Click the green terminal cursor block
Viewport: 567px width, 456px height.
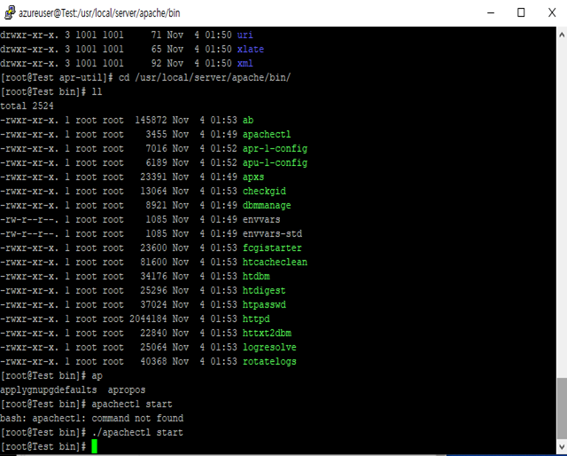pyautogui.click(x=95, y=446)
